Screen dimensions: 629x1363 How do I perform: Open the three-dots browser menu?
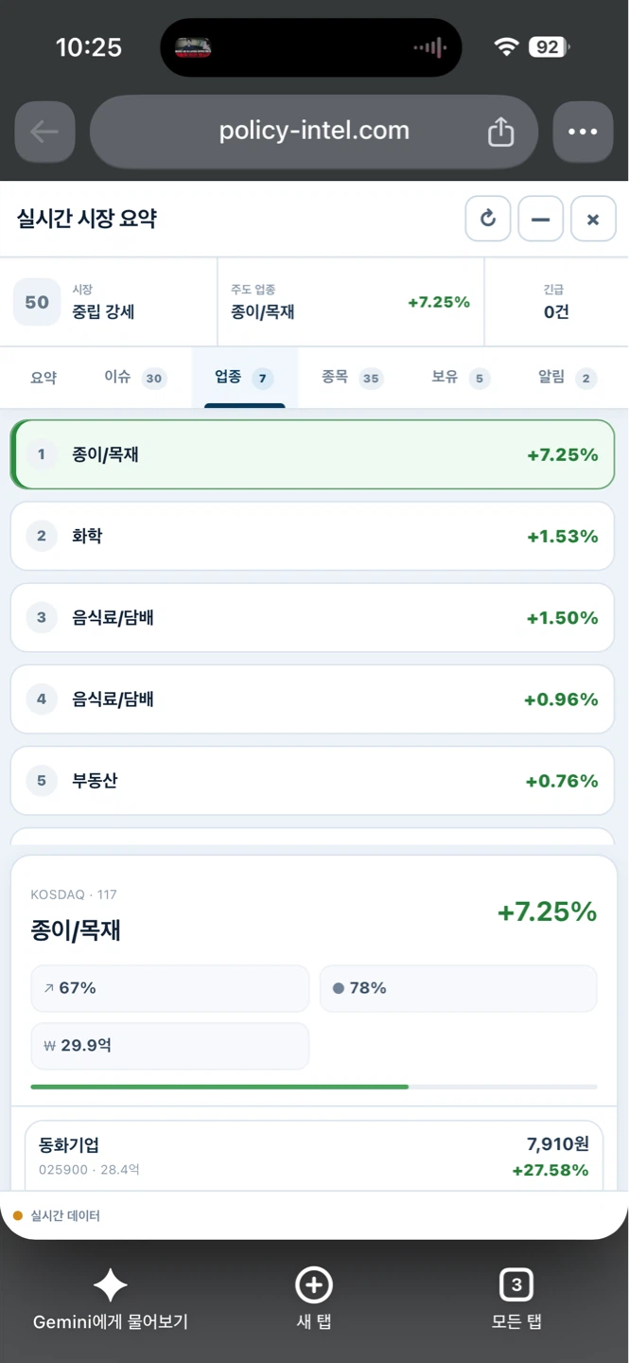[x=583, y=132]
